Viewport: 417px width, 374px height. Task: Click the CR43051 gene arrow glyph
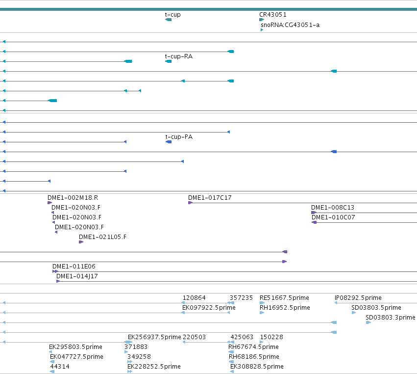262,20
